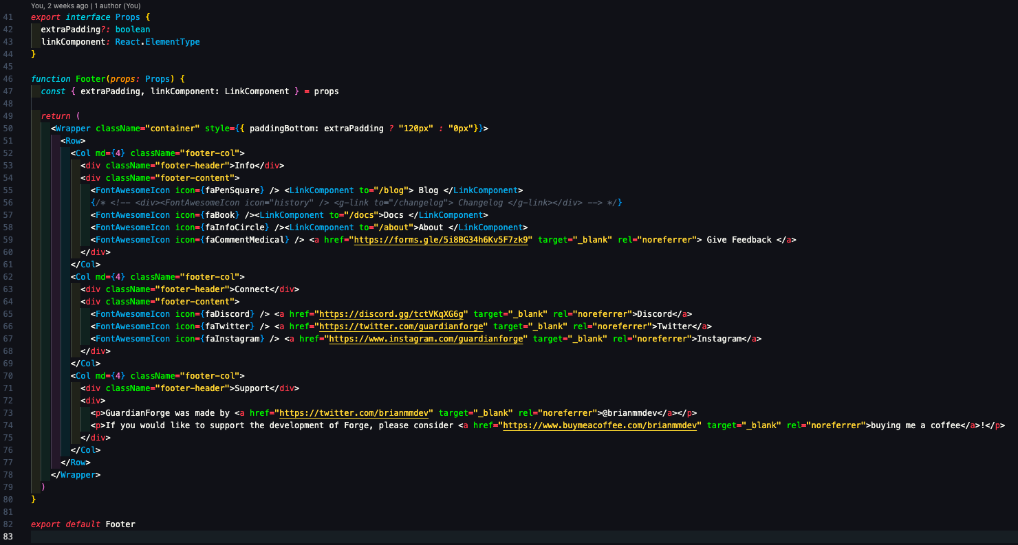
Task: Click the 'Footer' function name on line 46
Action: pos(91,79)
